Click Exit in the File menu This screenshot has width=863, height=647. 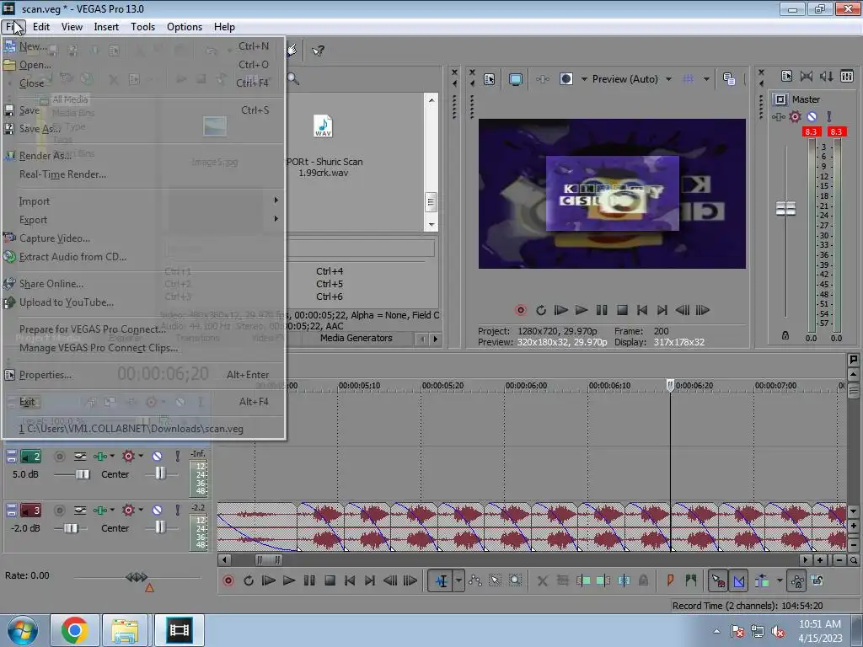coord(143,402)
